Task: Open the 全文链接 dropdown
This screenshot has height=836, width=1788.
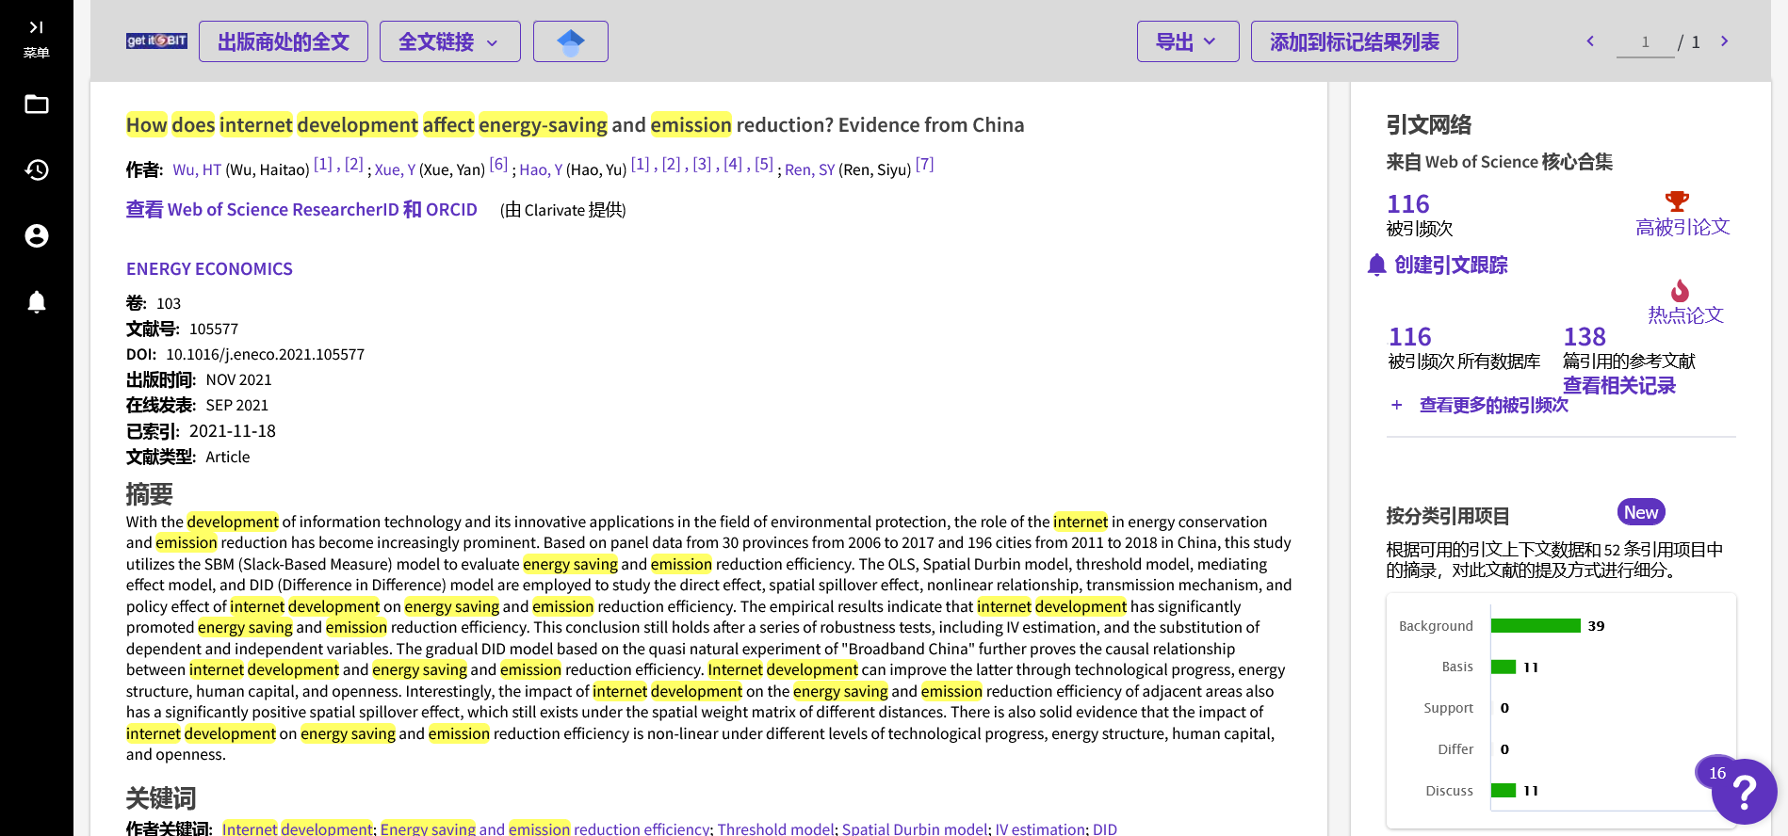Action: point(449,41)
